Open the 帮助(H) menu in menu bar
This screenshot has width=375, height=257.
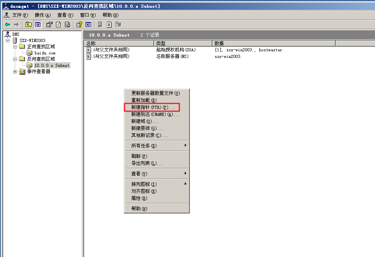[110, 15]
